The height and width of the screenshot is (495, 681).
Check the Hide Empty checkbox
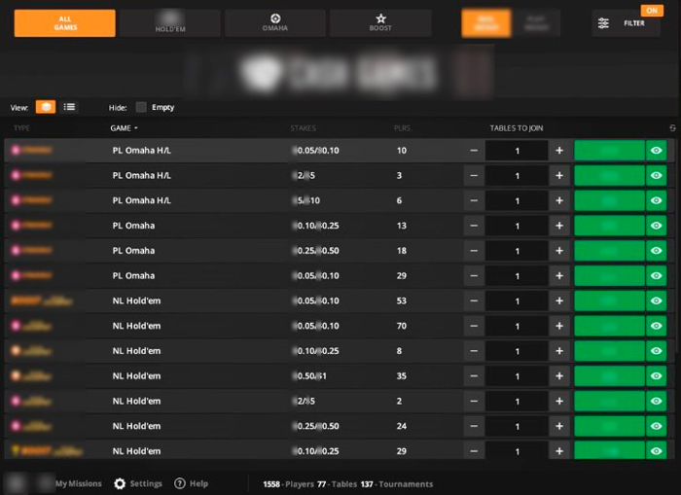[141, 107]
